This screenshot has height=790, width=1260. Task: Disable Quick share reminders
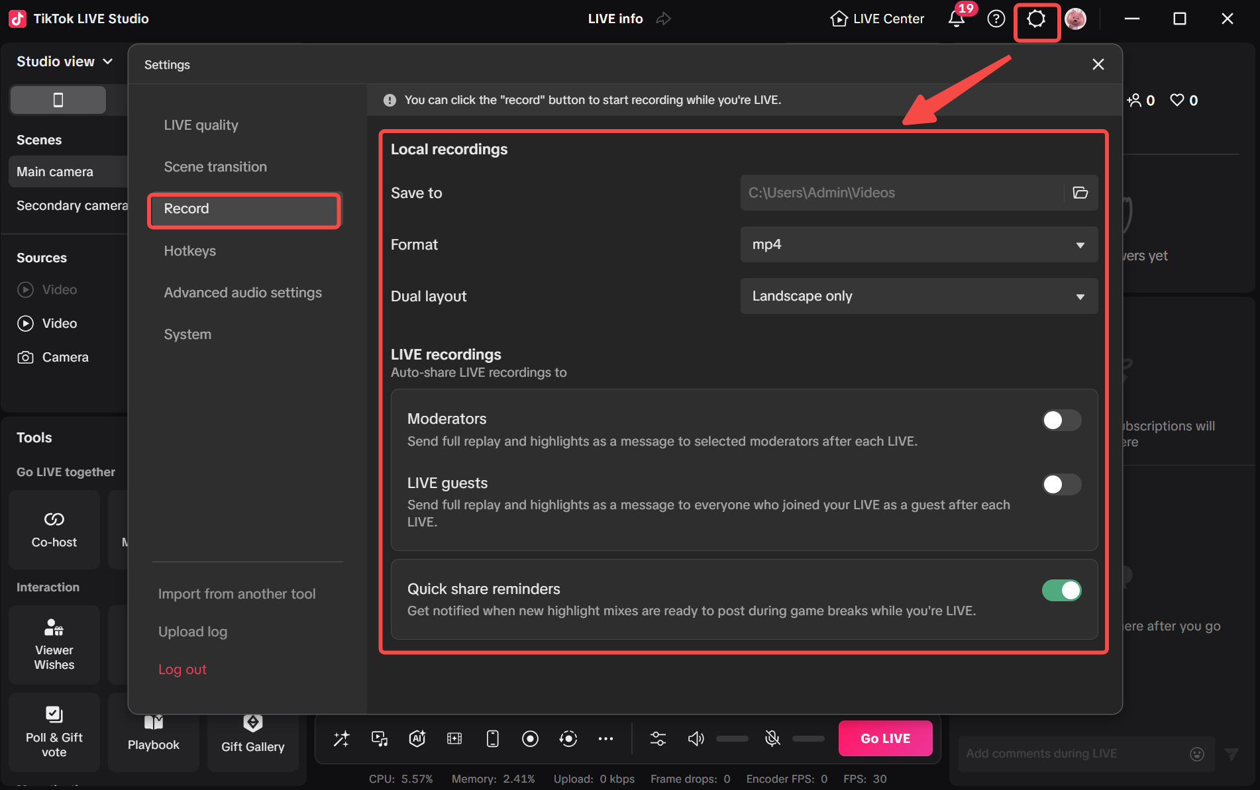pyautogui.click(x=1062, y=590)
